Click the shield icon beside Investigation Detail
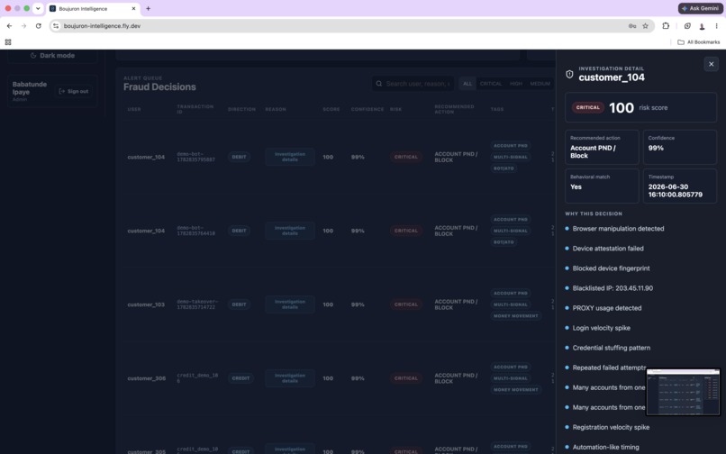 tap(569, 74)
